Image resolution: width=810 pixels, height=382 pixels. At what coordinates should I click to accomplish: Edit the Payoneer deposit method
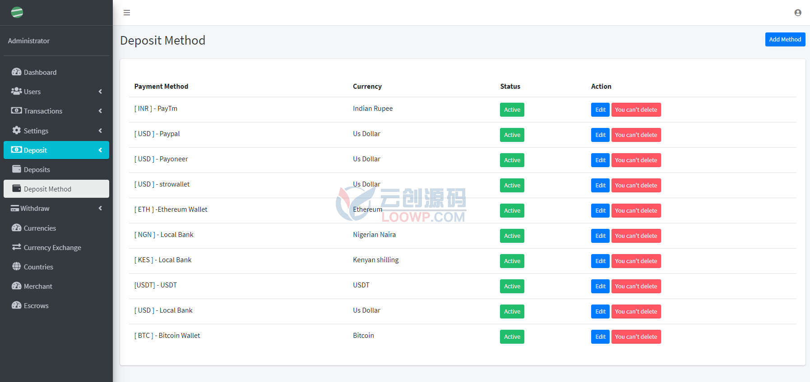(x=600, y=160)
